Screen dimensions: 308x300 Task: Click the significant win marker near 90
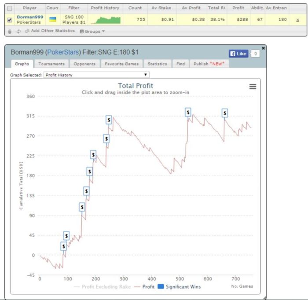[x=82, y=207]
